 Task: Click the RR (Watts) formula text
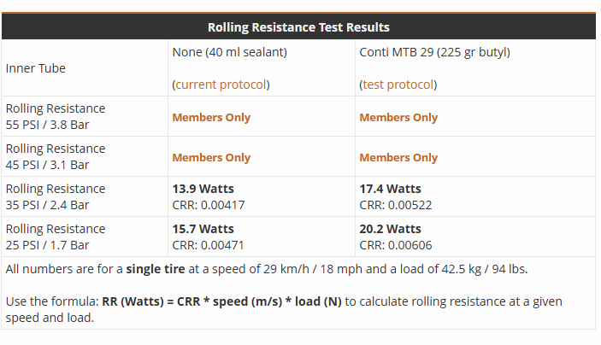click(x=221, y=301)
